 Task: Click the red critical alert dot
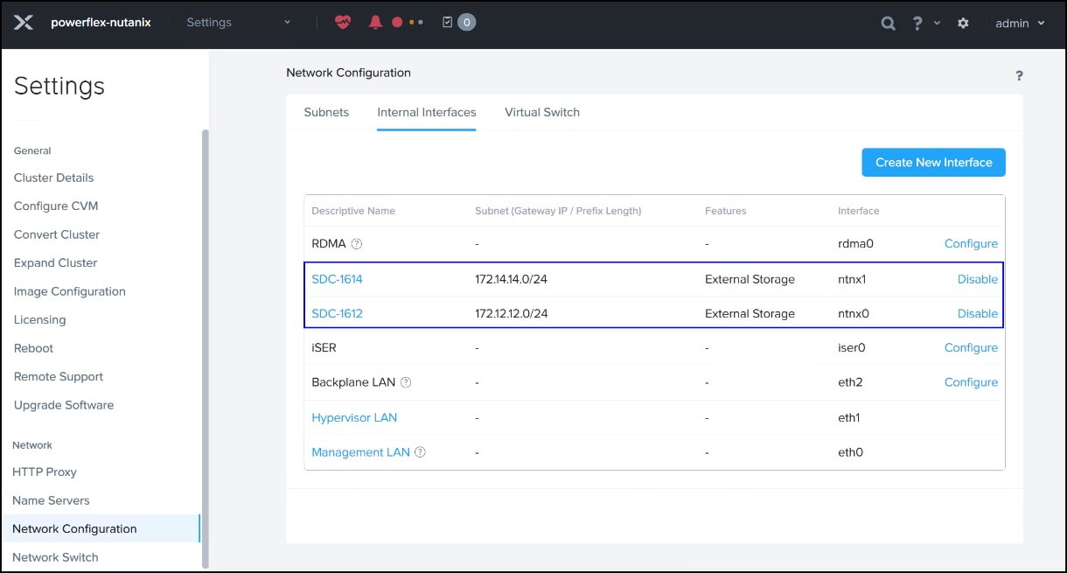[x=397, y=23]
